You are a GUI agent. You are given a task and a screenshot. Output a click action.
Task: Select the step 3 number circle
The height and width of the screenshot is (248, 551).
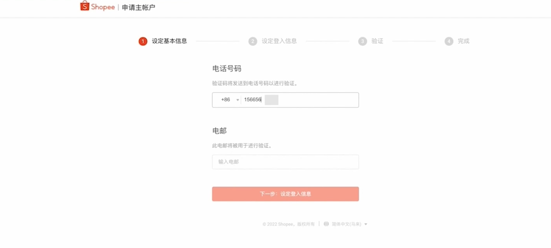pyautogui.click(x=363, y=41)
